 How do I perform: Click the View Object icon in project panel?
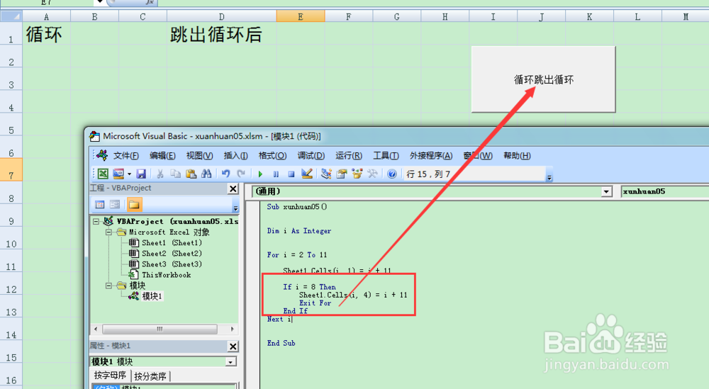coord(115,205)
